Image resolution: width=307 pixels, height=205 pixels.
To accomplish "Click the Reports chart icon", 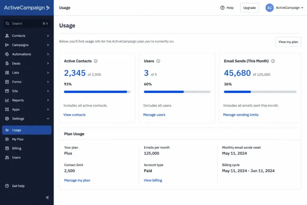I will pyautogui.click(x=7, y=100).
